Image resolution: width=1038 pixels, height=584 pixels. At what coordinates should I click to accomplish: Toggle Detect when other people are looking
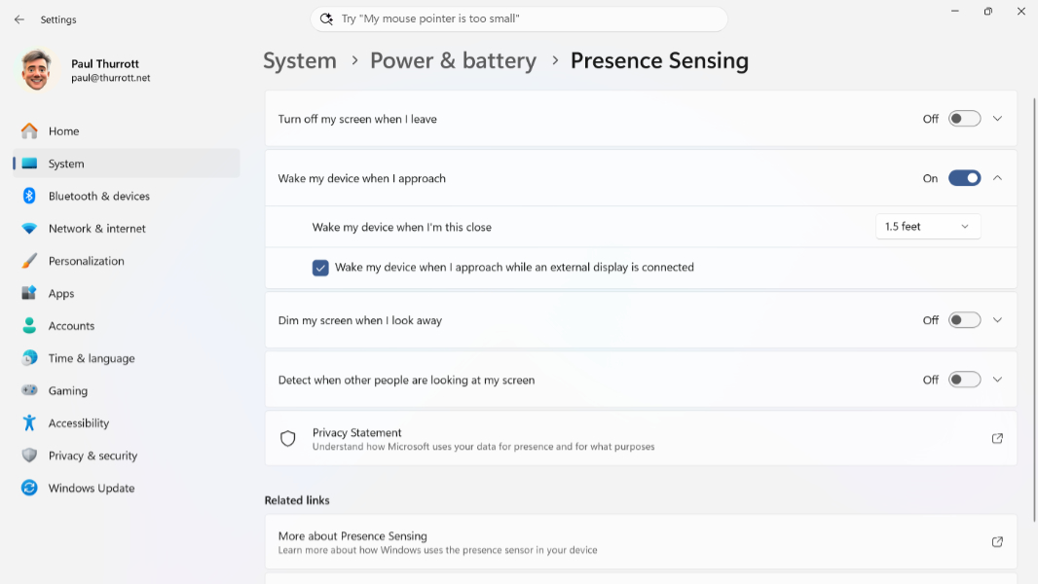(x=964, y=380)
